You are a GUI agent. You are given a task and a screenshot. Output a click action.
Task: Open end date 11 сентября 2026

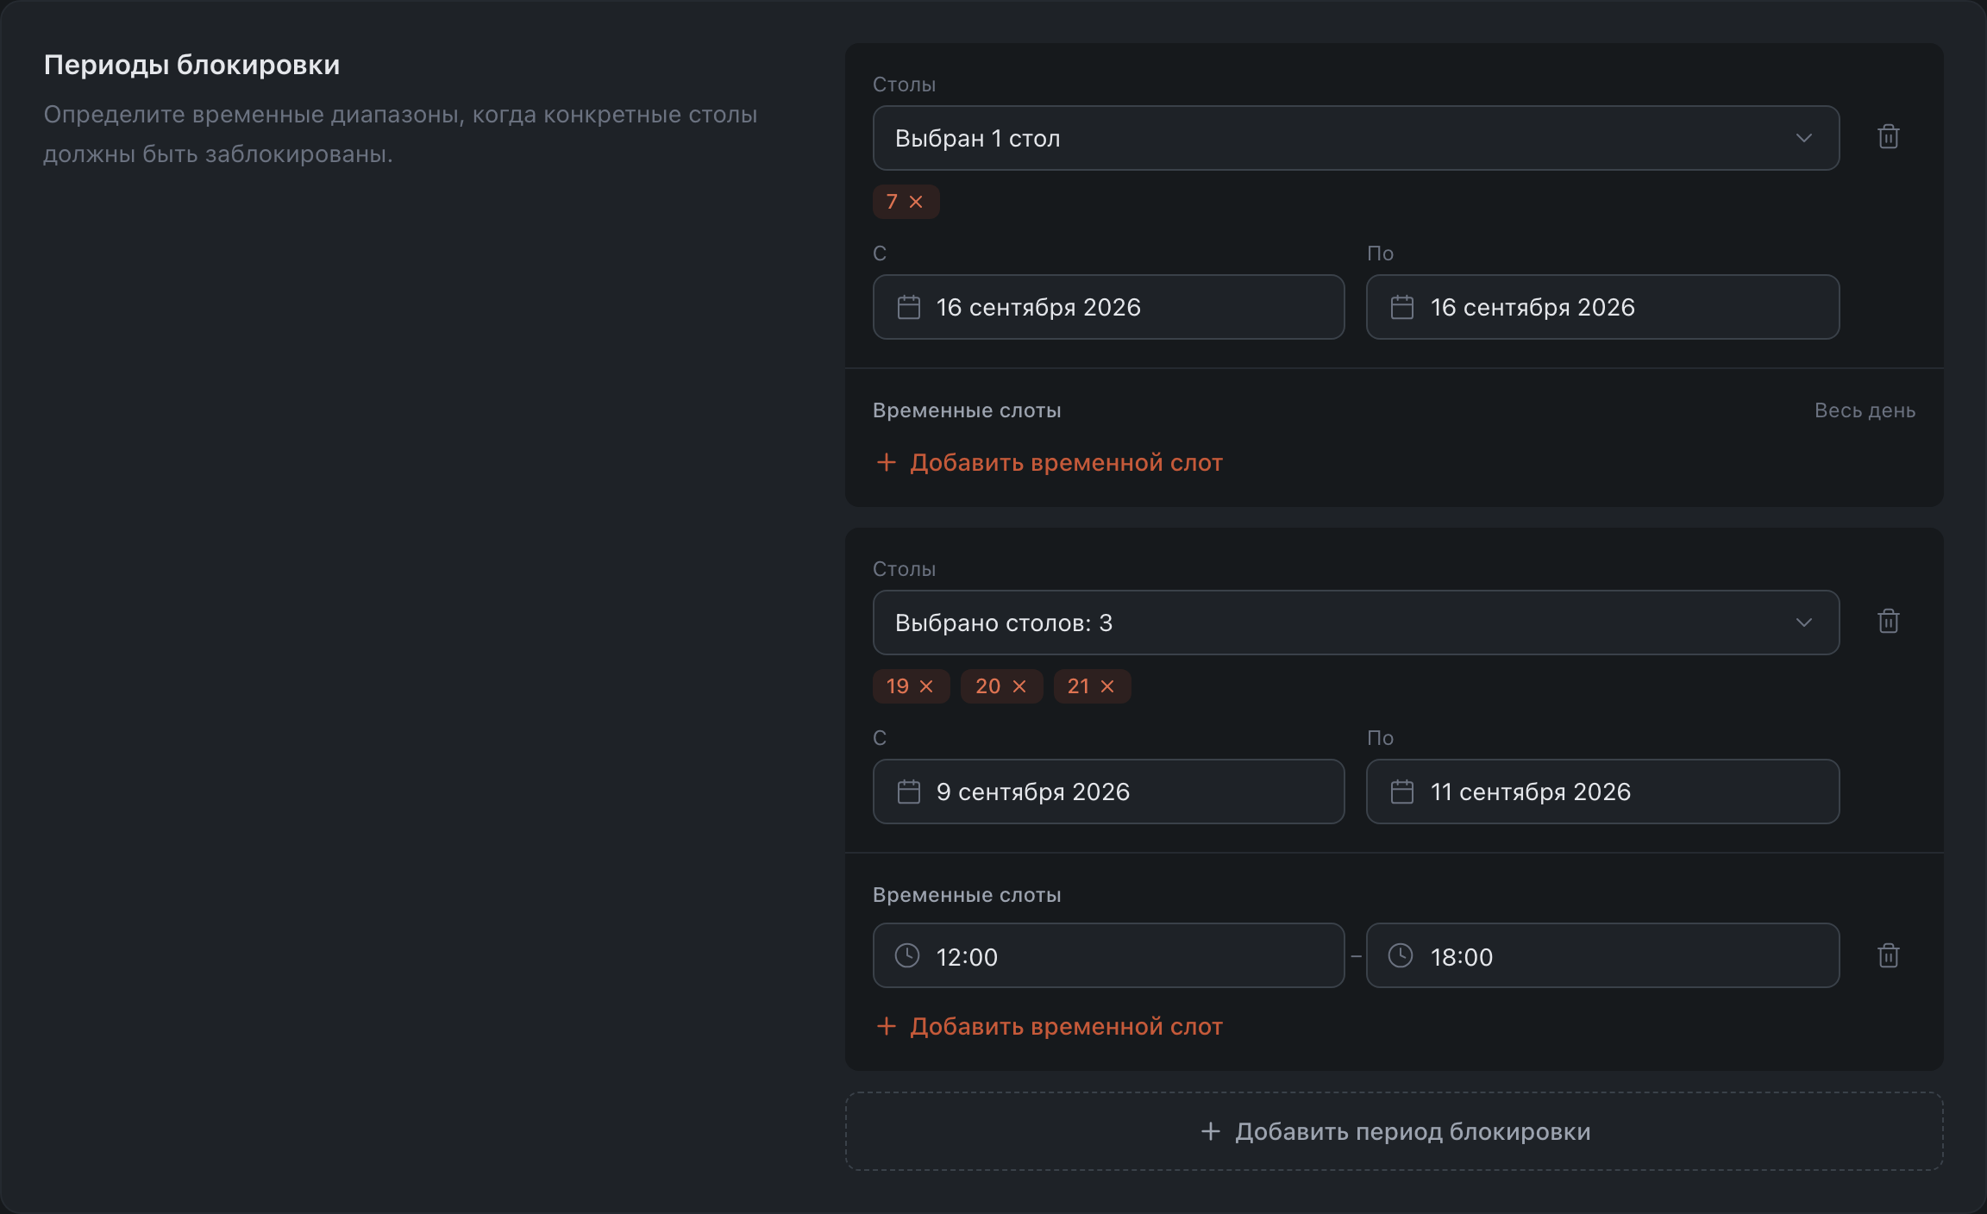pos(1602,792)
